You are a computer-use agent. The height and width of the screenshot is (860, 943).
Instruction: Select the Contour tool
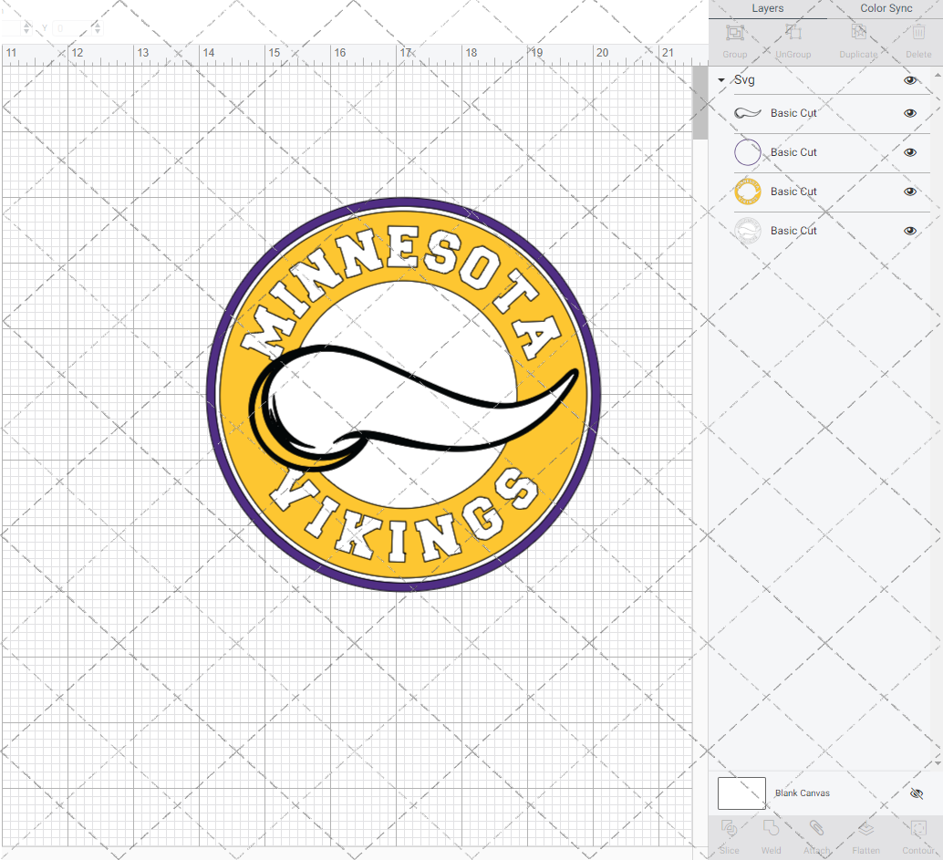(x=918, y=829)
